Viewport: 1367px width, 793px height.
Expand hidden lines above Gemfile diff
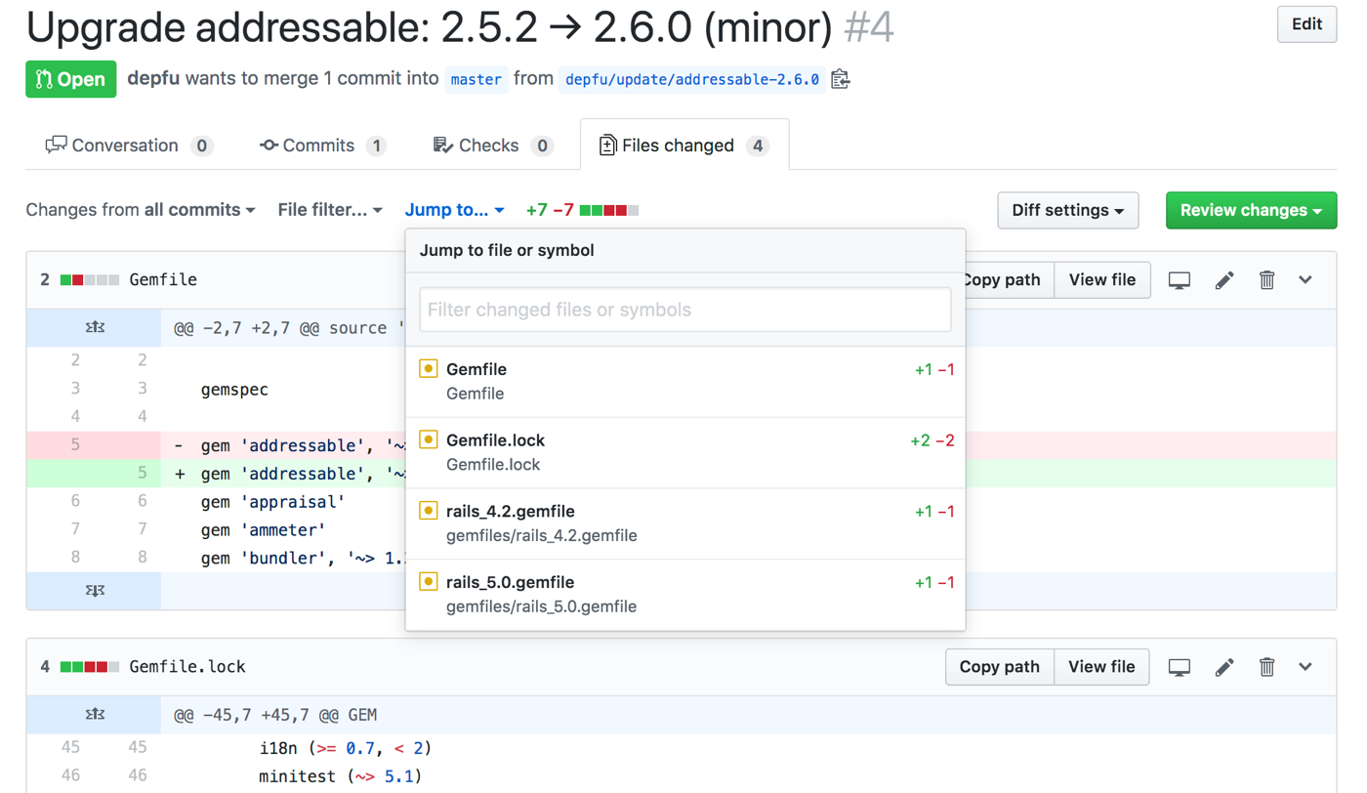tap(95, 328)
